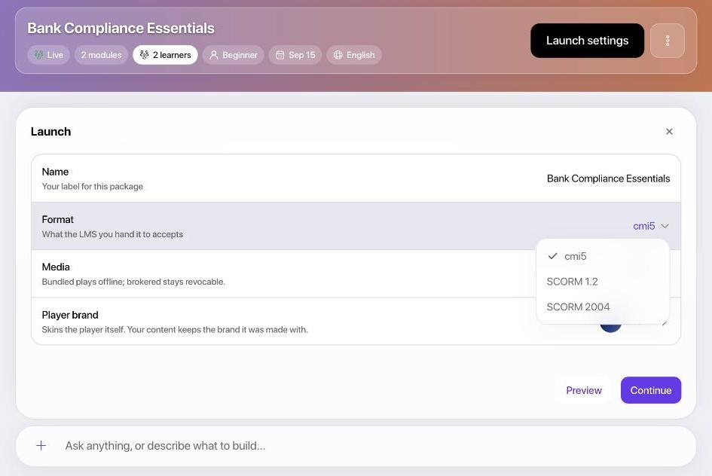
Task: Click the Media row label
Action: (56, 267)
